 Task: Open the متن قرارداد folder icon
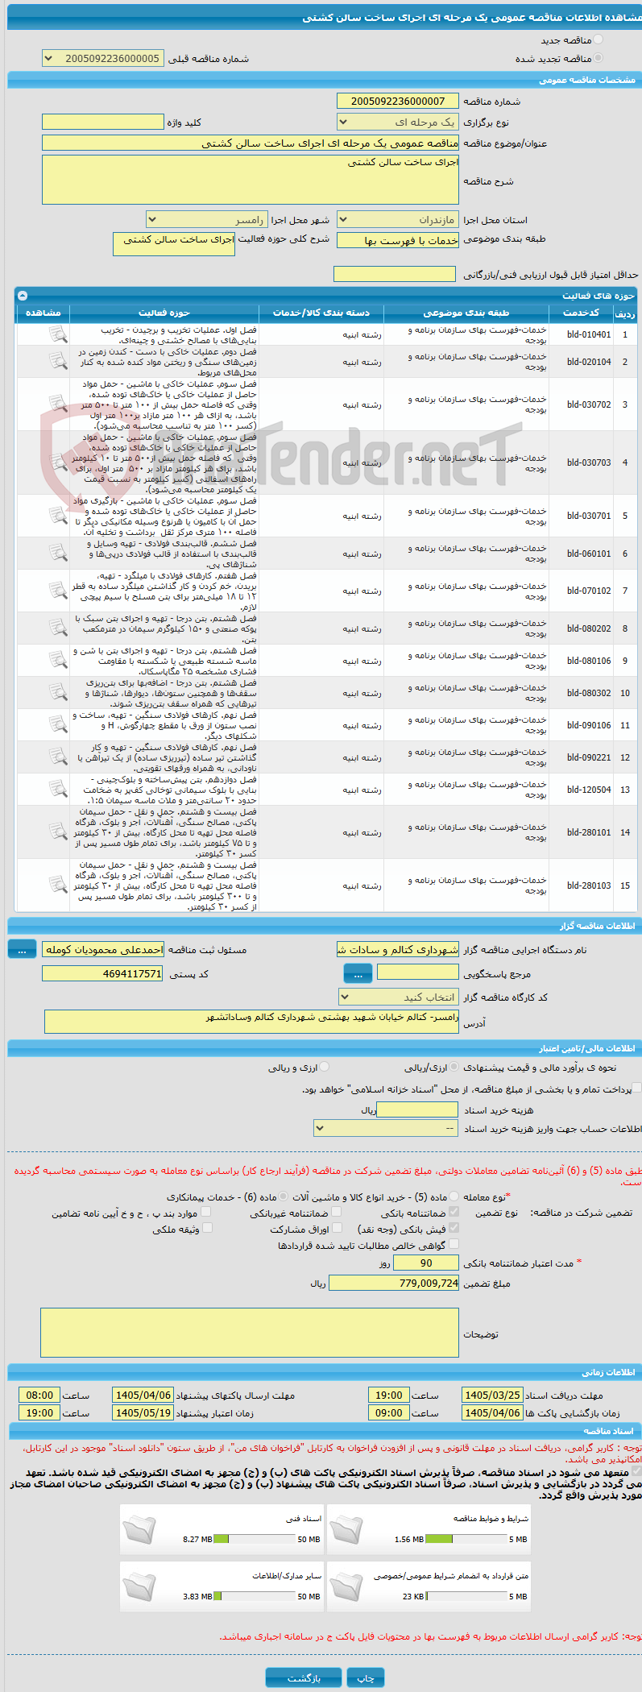click(346, 1586)
